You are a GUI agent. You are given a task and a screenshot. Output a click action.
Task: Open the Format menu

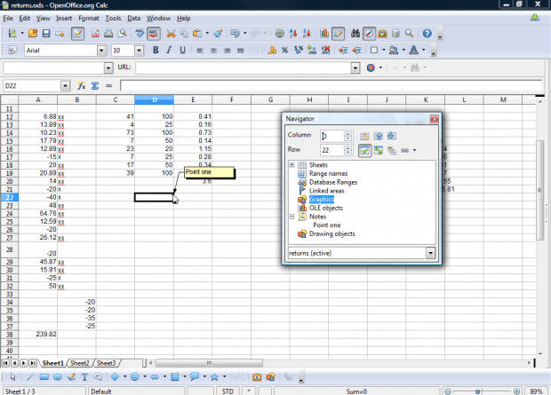tap(89, 19)
